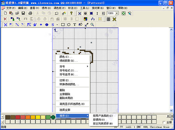Click the New pattern file icon
The width and height of the screenshot is (175, 130).
(5, 13)
